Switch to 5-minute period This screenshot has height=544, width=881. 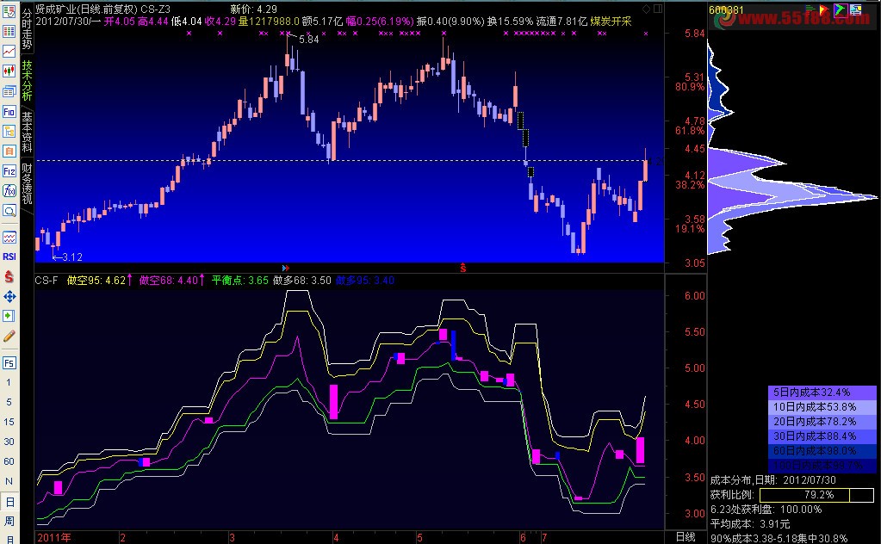click(x=9, y=402)
